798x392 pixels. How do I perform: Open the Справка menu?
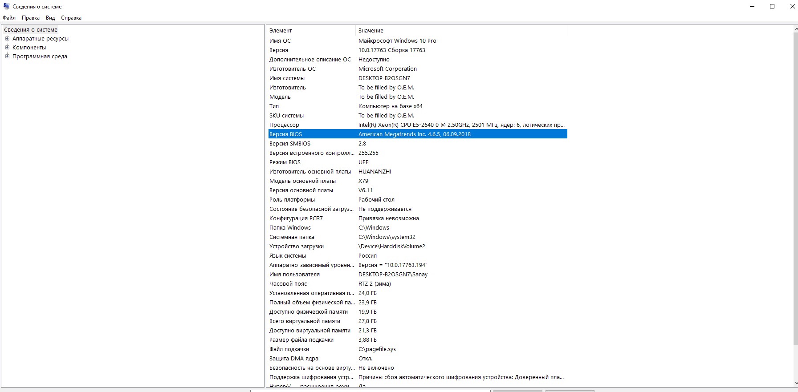pyautogui.click(x=71, y=18)
